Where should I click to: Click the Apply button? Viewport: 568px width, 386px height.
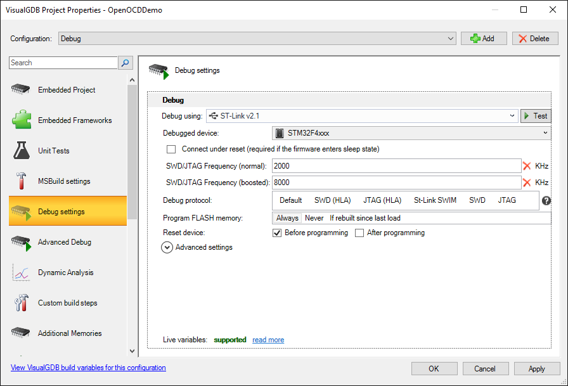(537, 369)
